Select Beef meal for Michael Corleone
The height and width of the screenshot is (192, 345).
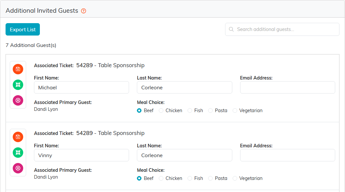tap(139, 111)
